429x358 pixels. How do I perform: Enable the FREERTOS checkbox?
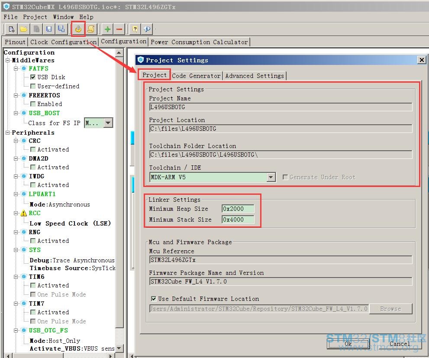pos(33,104)
